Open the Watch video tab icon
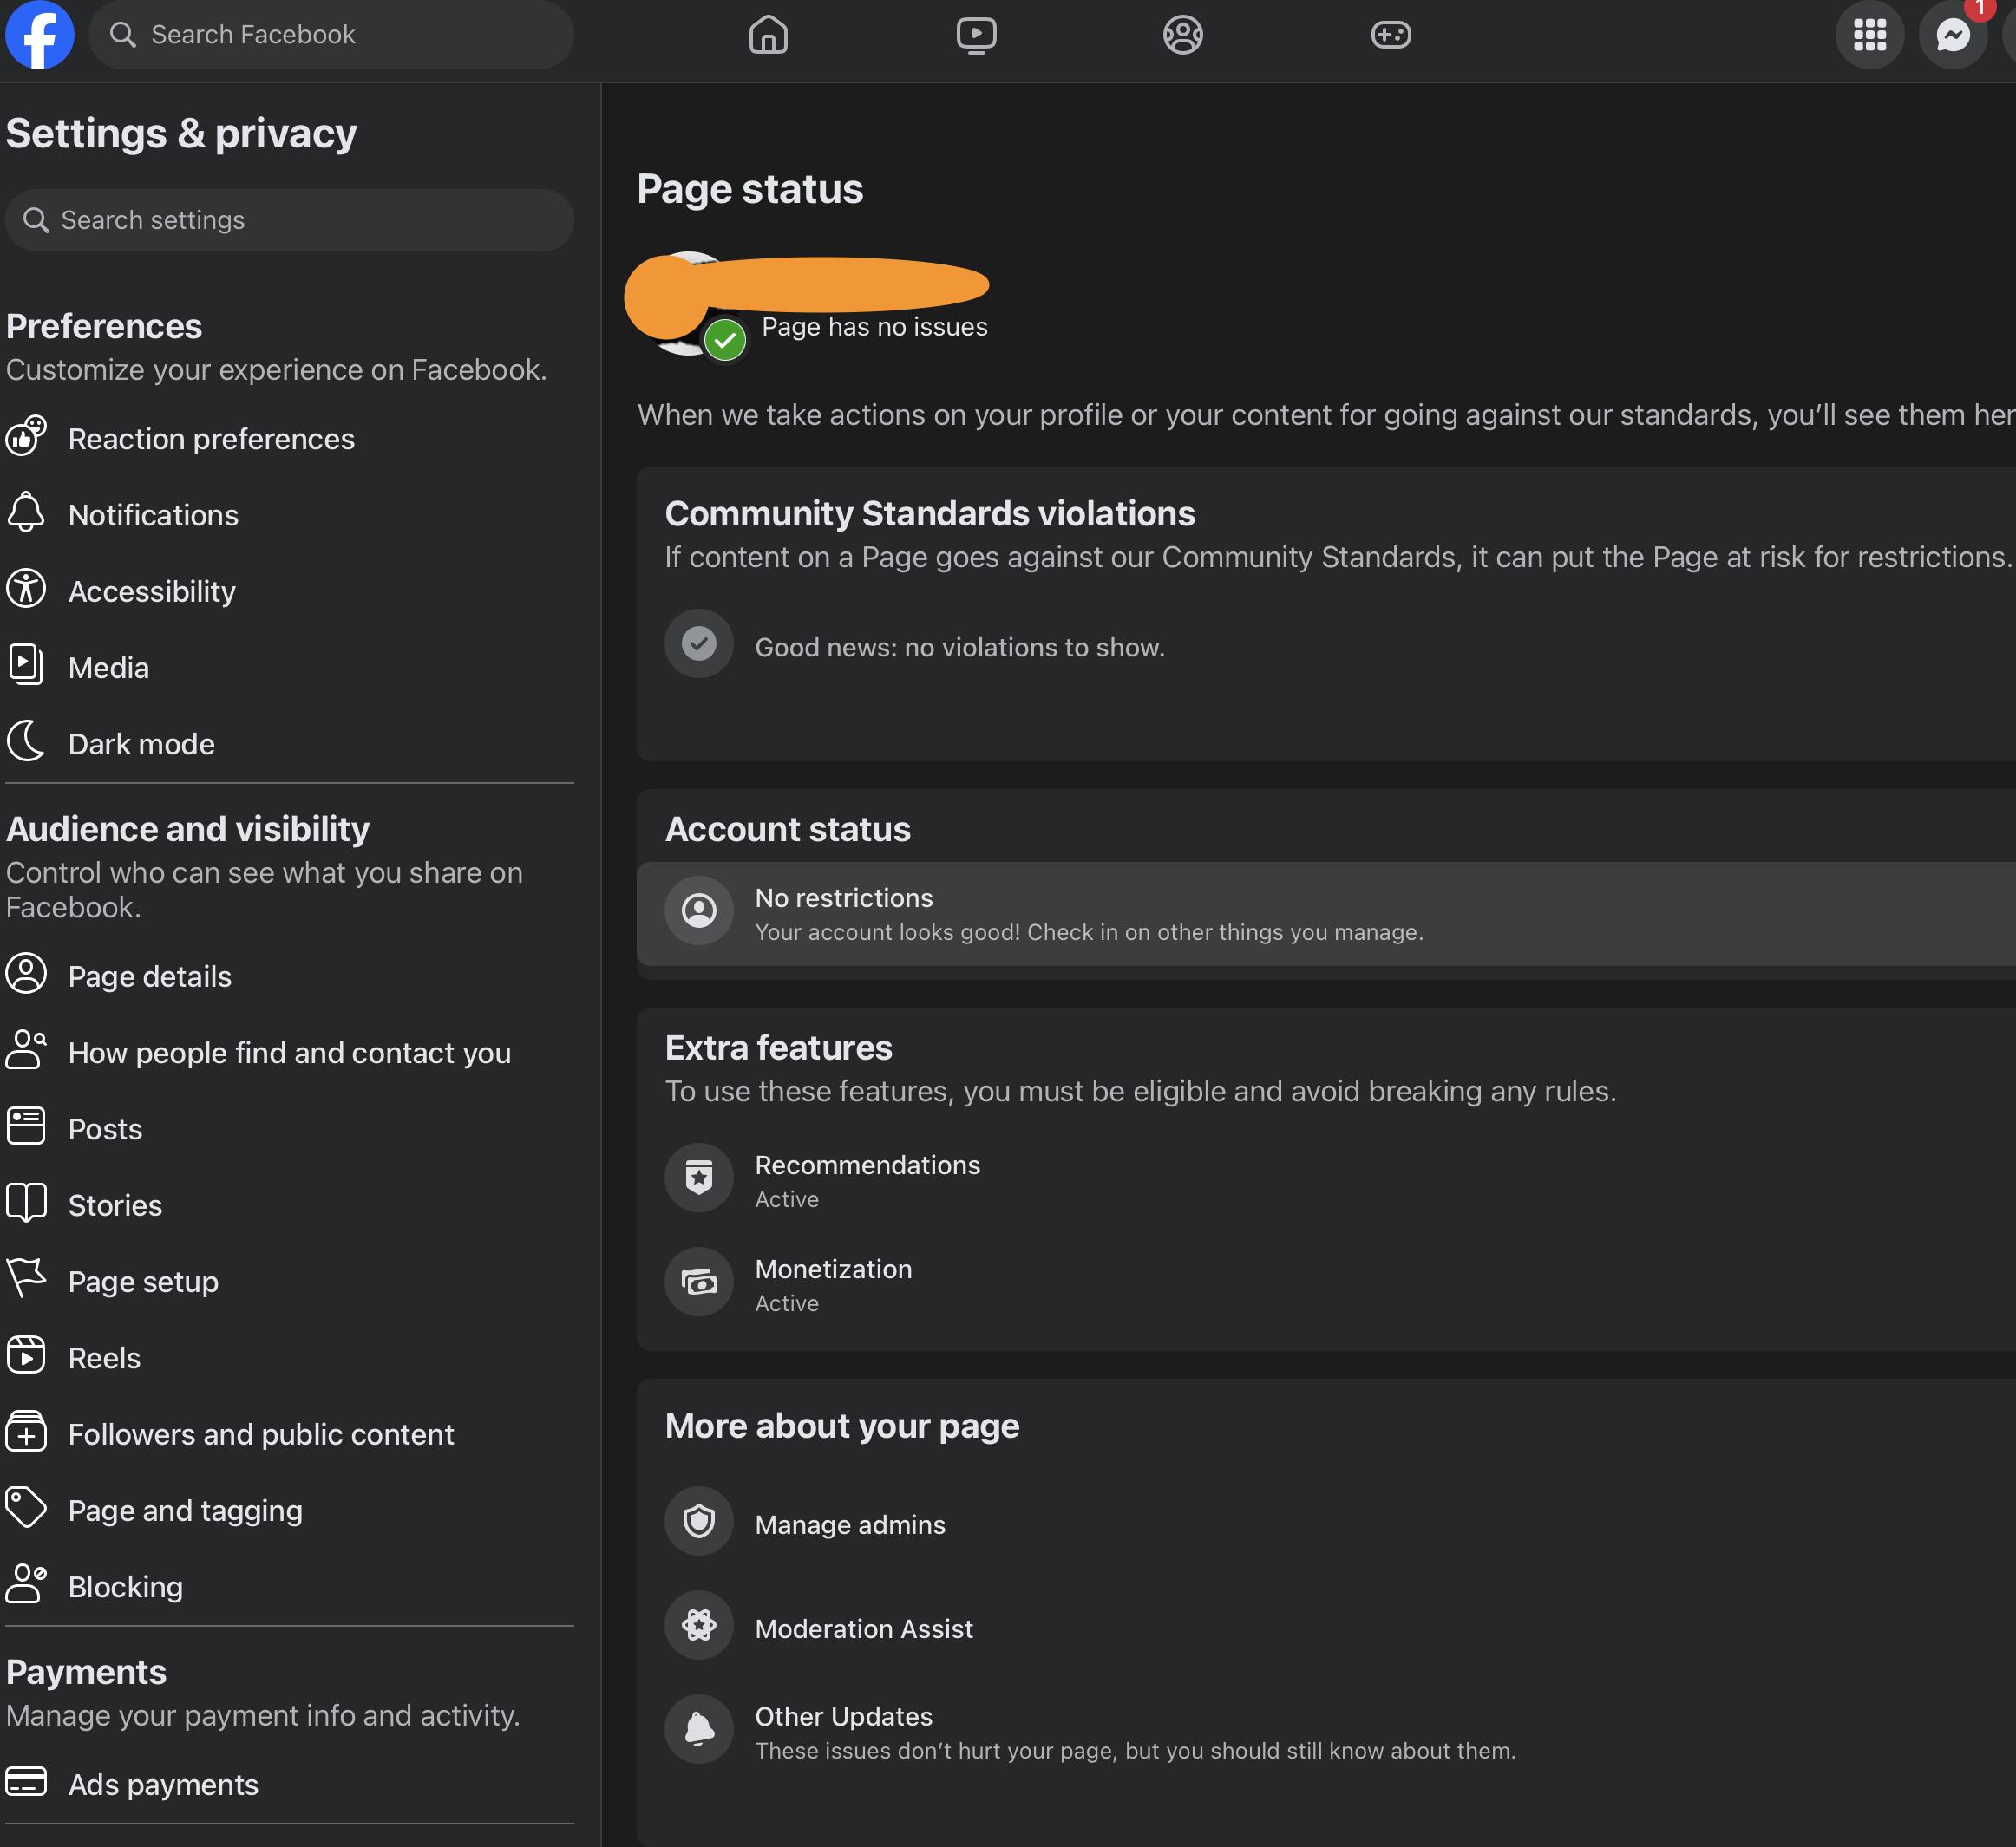Image resolution: width=2016 pixels, height=1847 pixels. pyautogui.click(x=976, y=35)
